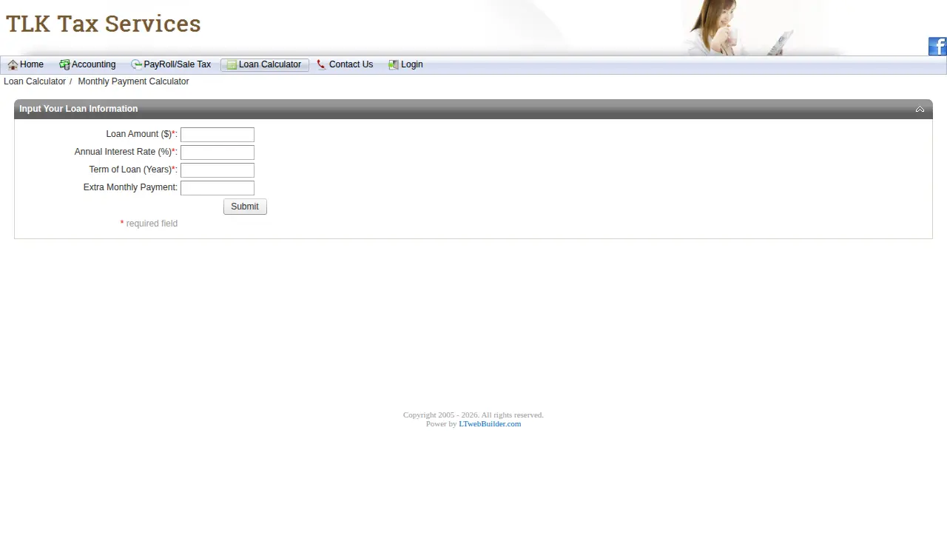Visit the LTwebBuilder.com link

point(490,423)
